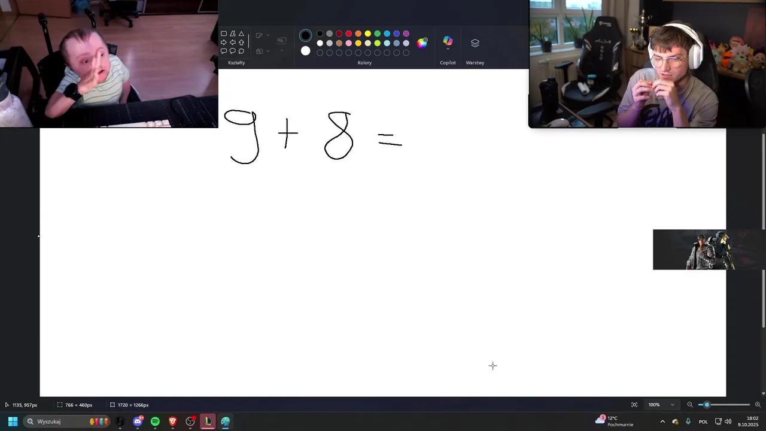
Task: Open the Windows Start menu
Action: (x=13, y=421)
